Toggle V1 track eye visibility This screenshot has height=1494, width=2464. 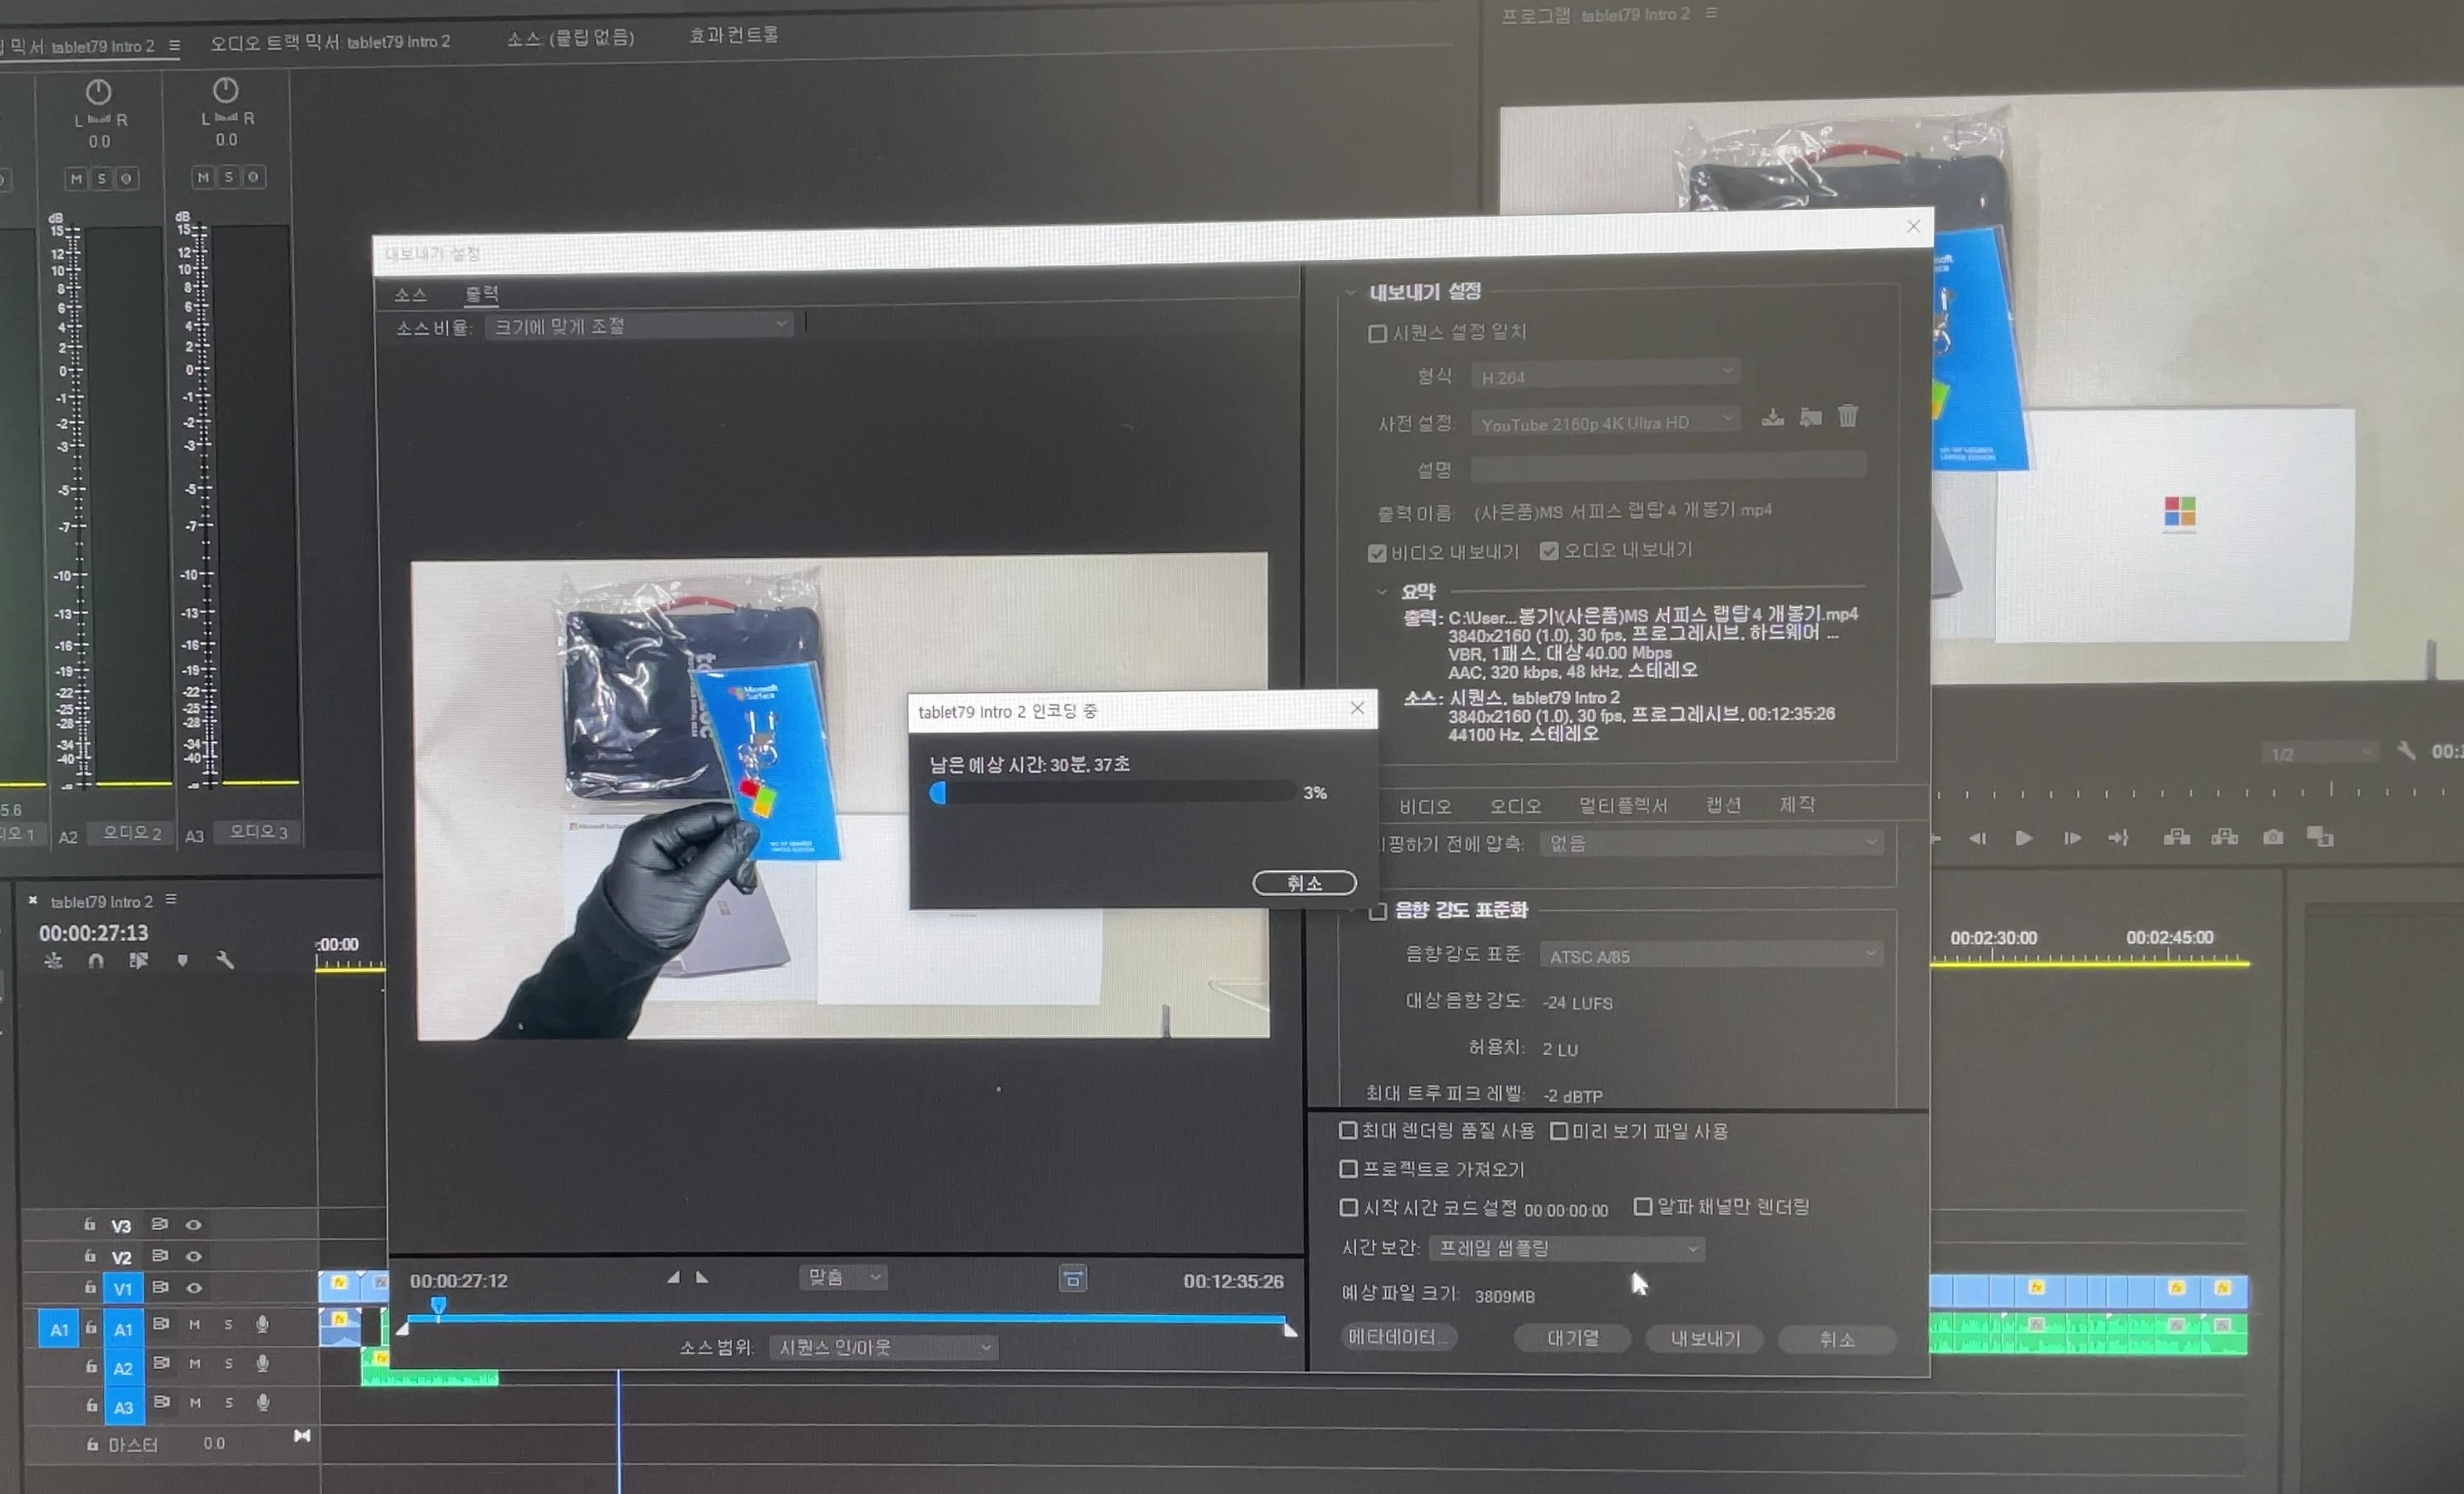click(x=194, y=1287)
